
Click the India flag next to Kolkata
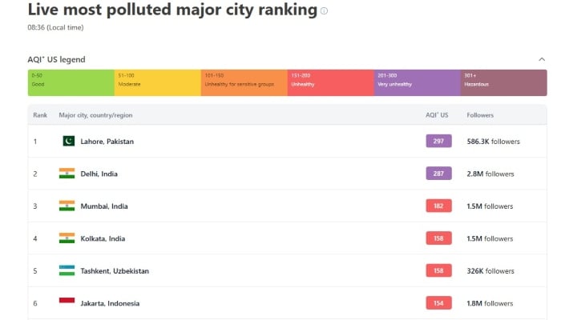coord(67,238)
